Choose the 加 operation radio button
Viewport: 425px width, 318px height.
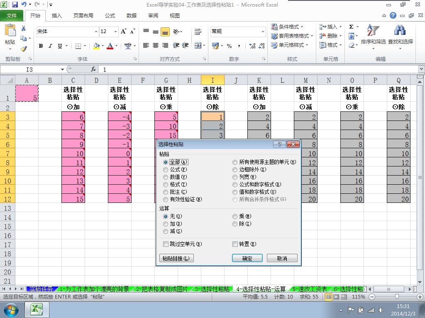[166, 224]
